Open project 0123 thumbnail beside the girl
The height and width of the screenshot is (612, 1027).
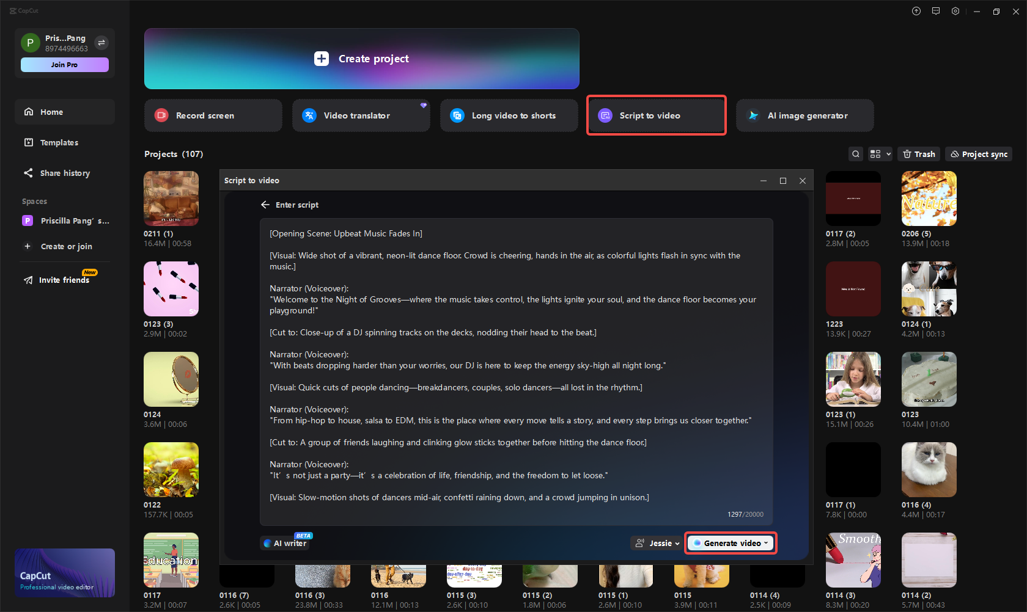tap(929, 379)
